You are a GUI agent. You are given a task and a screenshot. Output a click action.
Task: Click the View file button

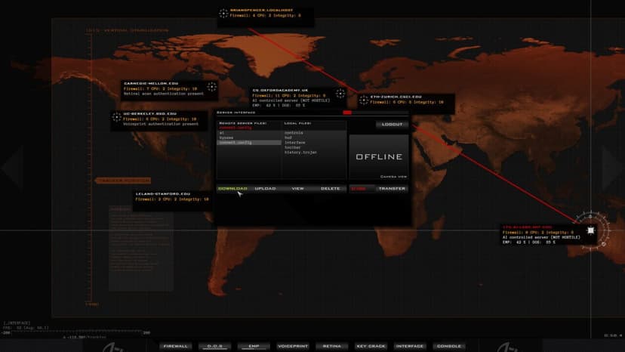point(297,188)
